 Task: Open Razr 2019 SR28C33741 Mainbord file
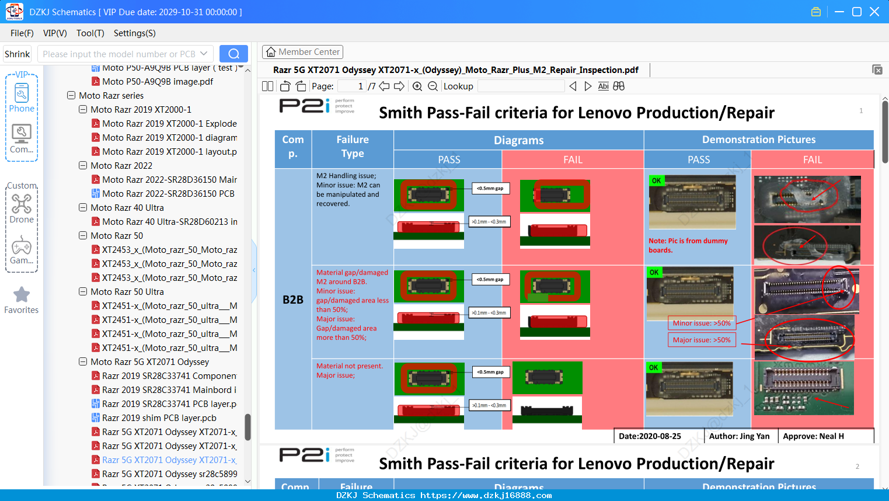coord(164,390)
